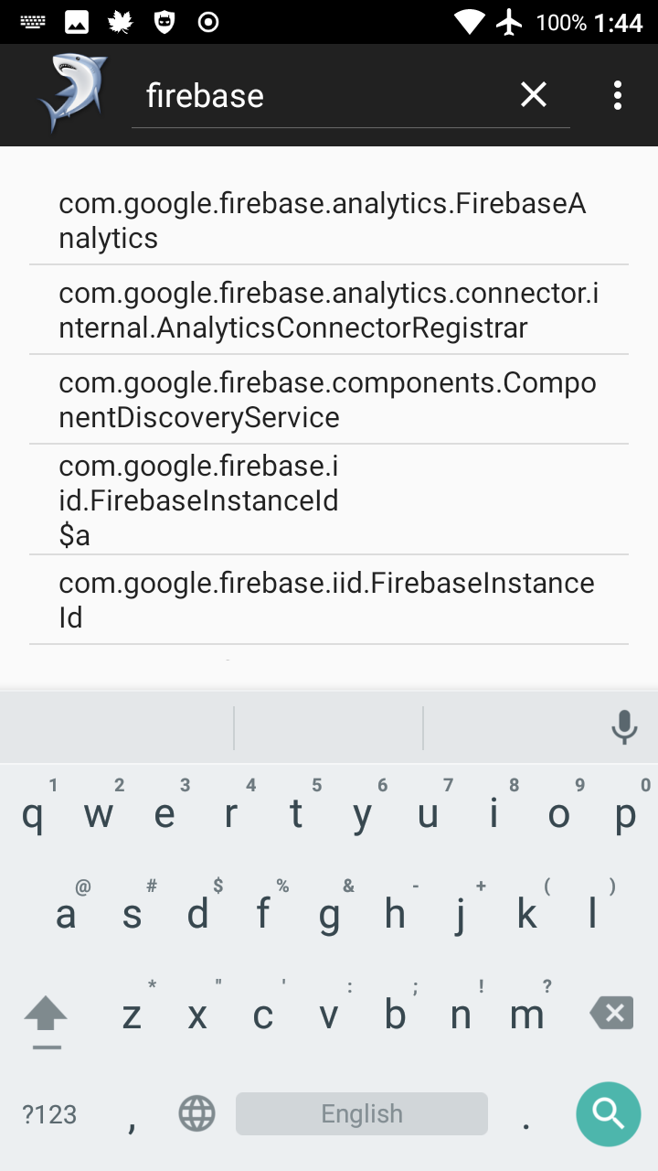Toggle the shift key
The height and width of the screenshot is (1171, 658).
coord(46,1015)
